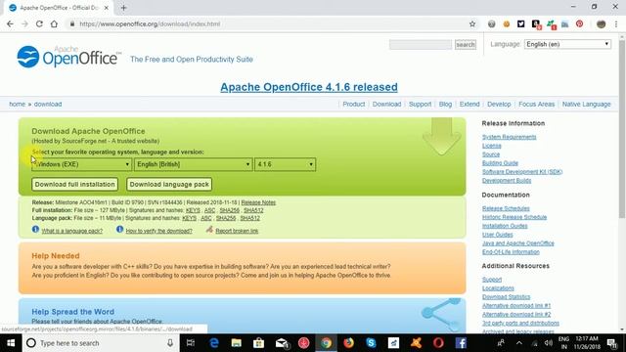Reload the page with refresh icon
This screenshot has width=626, height=352.
[39, 23]
